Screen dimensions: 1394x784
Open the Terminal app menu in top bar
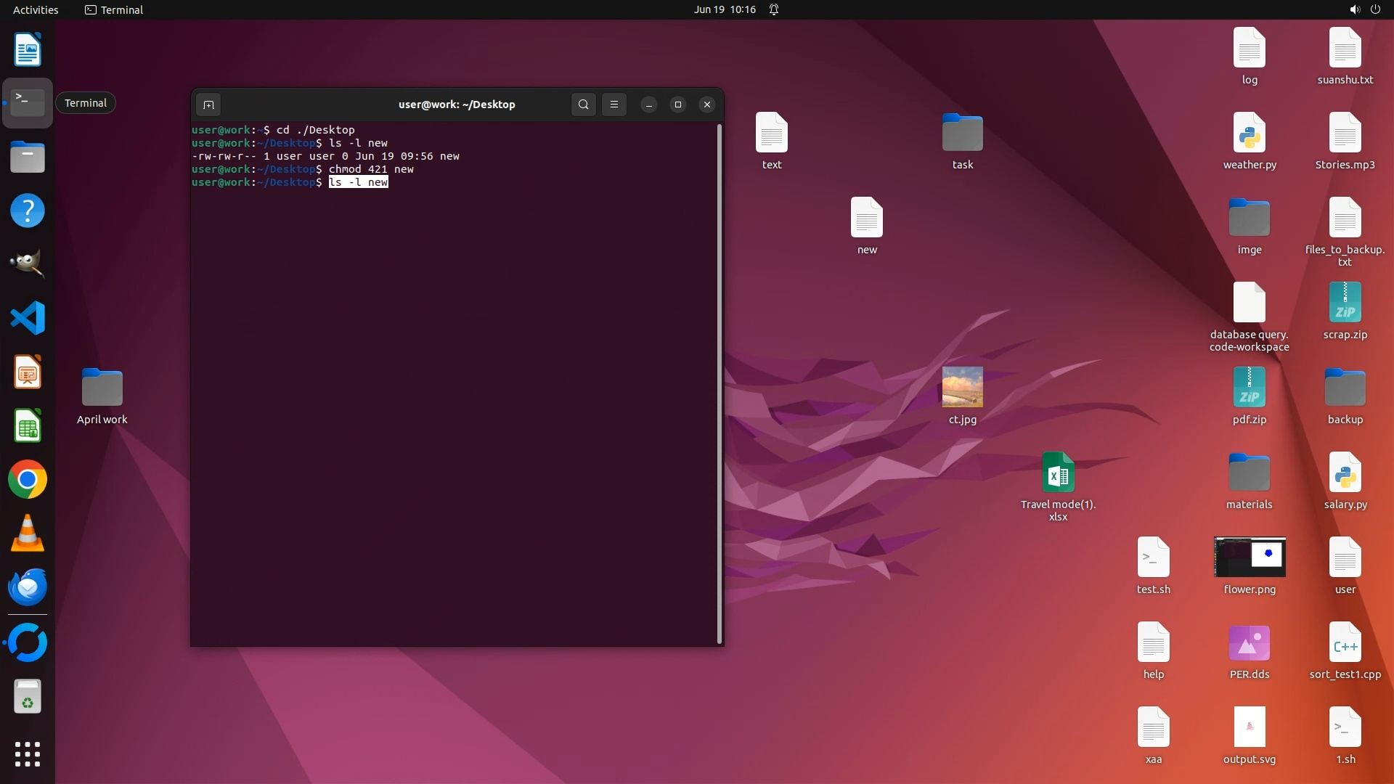tap(114, 9)
